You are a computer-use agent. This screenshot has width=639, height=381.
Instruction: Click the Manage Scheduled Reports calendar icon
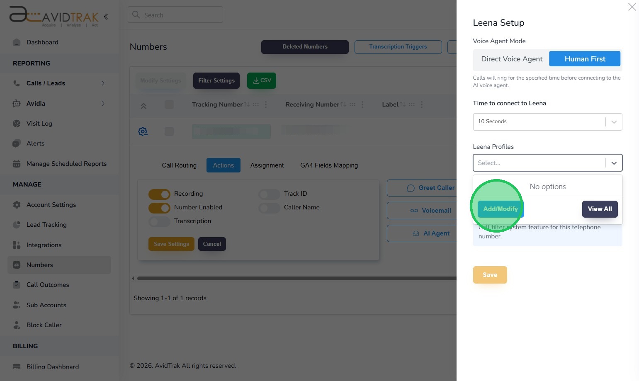pos(17,164)
